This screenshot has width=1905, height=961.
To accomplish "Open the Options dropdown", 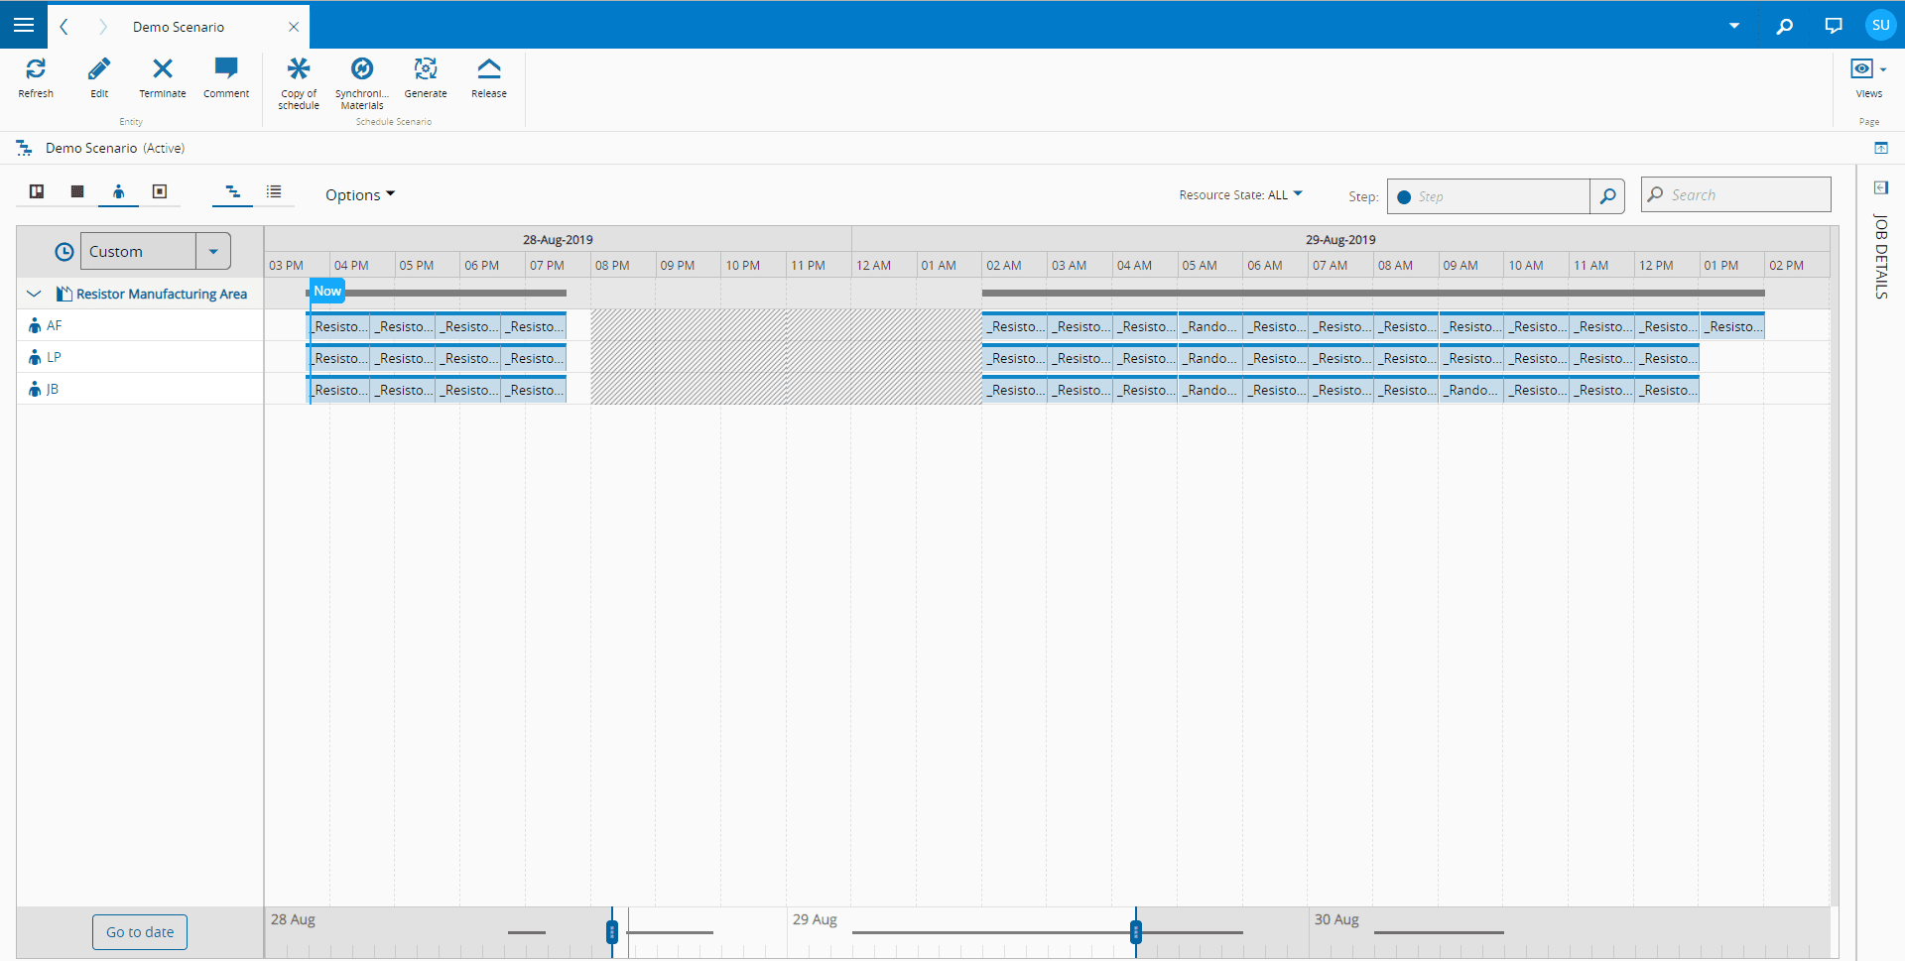I will click(x=360, y=195).
